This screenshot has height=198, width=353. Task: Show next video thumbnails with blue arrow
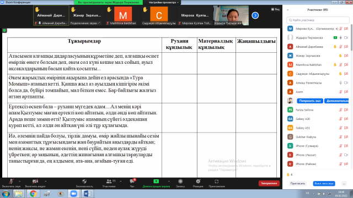[x=255, y=15]
